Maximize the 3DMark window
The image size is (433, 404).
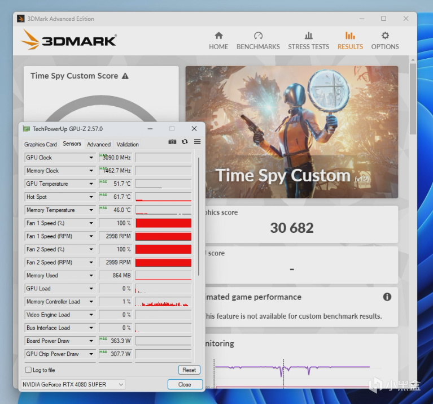pyautogui.click(x=383, y=19)
